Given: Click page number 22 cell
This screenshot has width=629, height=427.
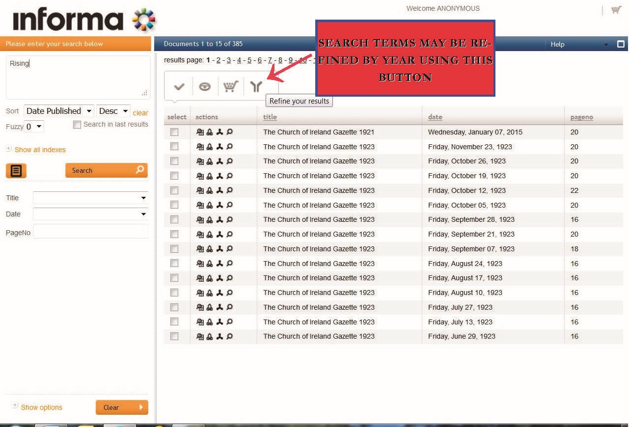Looking at the screenshot, I should coord(574,190).
